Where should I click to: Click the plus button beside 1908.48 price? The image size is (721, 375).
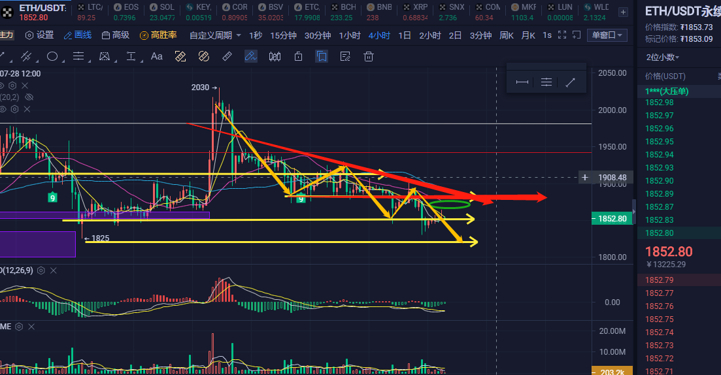pyautogui.click(x=584, y=178)
